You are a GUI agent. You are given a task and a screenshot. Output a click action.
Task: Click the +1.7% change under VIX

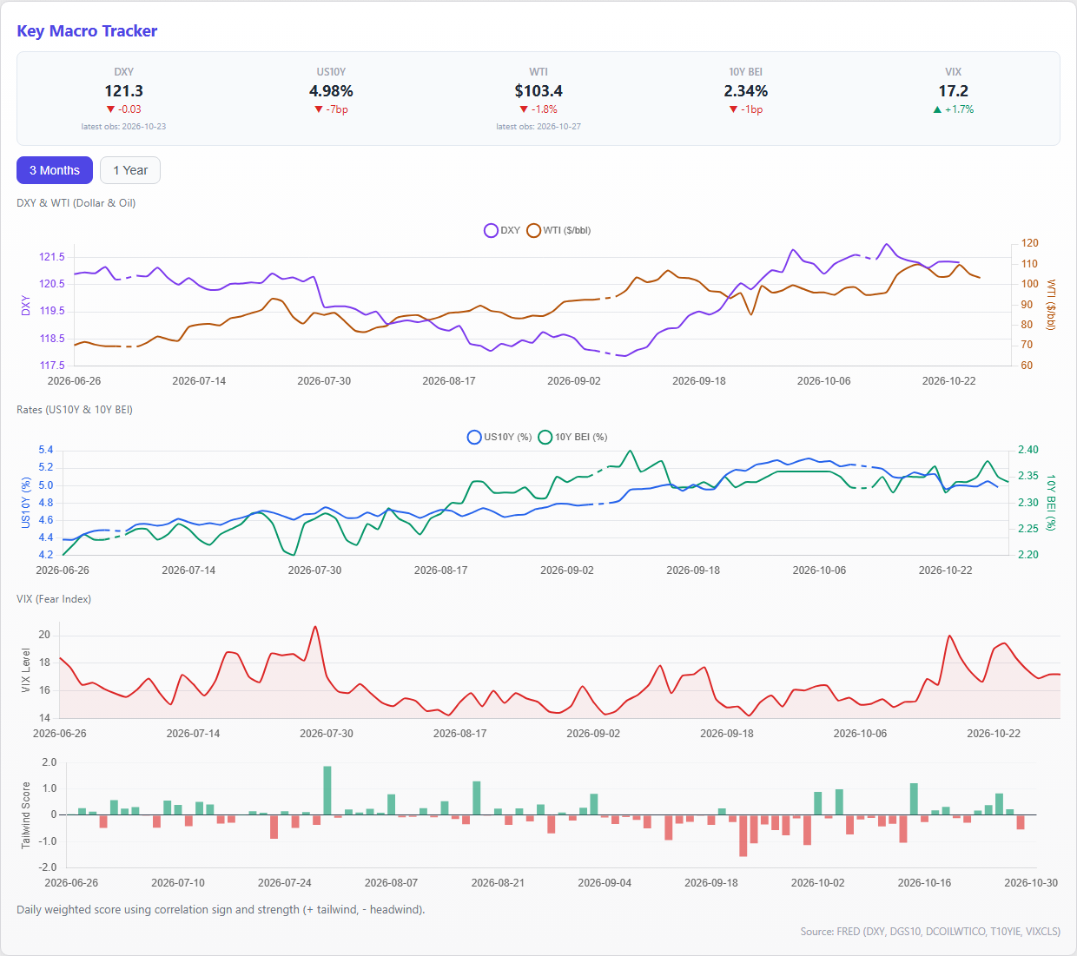coord(960,109)
